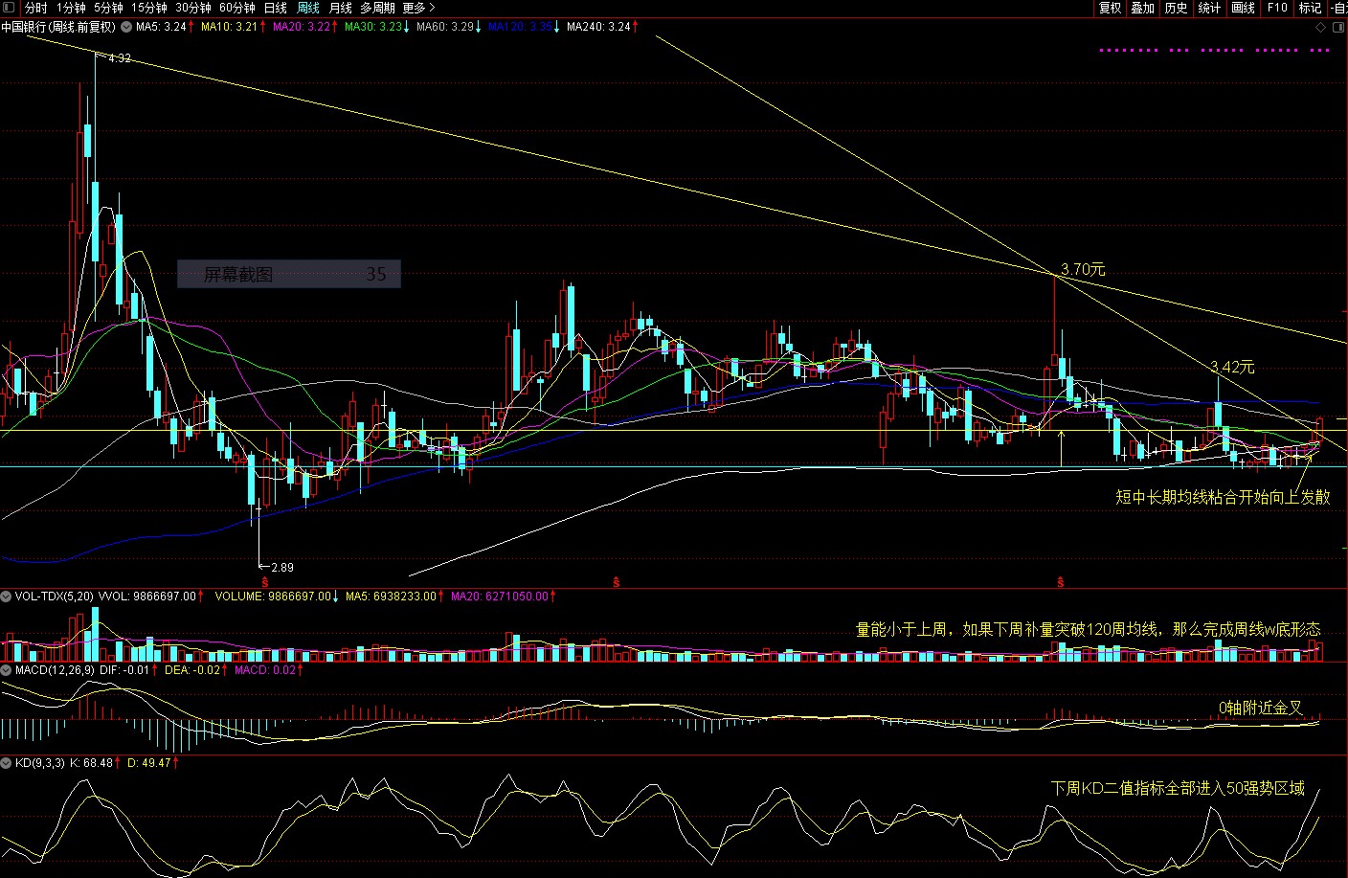Toggle the left sidebar panel icon
Viewport: 1348px width, 878px height.
click(8, 8)
